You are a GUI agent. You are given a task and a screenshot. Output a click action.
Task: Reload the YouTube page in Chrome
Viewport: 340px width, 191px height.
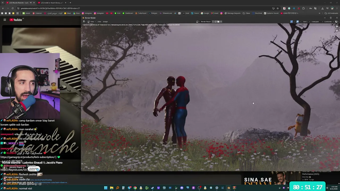12,8
